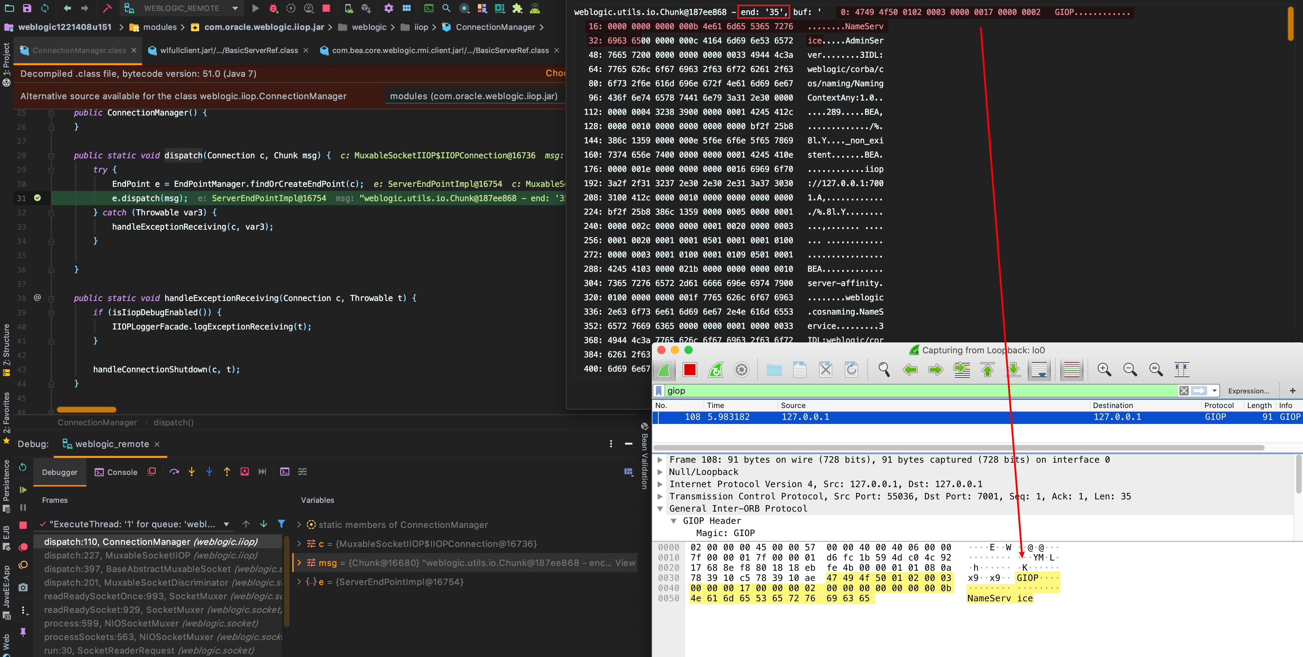The image size is (1303, 657).
Task: Toggle packet colorize rules in Wireshark
Action: (1071, 370)
